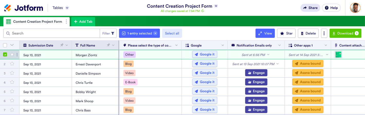Viewport: 365px width, 115px height.
Task: Open the user profile avatar
Action: click(x=355, y=8)
